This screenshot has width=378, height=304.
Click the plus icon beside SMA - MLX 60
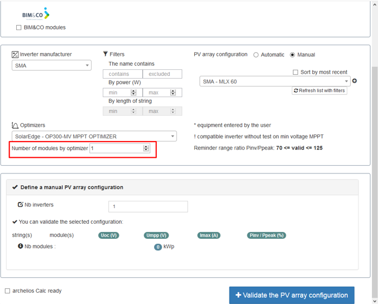click(355, 81)
